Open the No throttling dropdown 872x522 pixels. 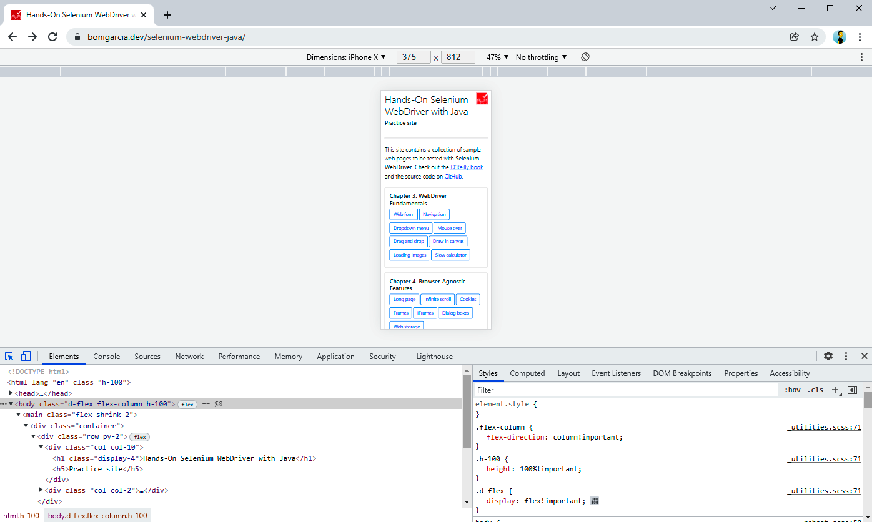pyautogui.click(x=541, y=57)
